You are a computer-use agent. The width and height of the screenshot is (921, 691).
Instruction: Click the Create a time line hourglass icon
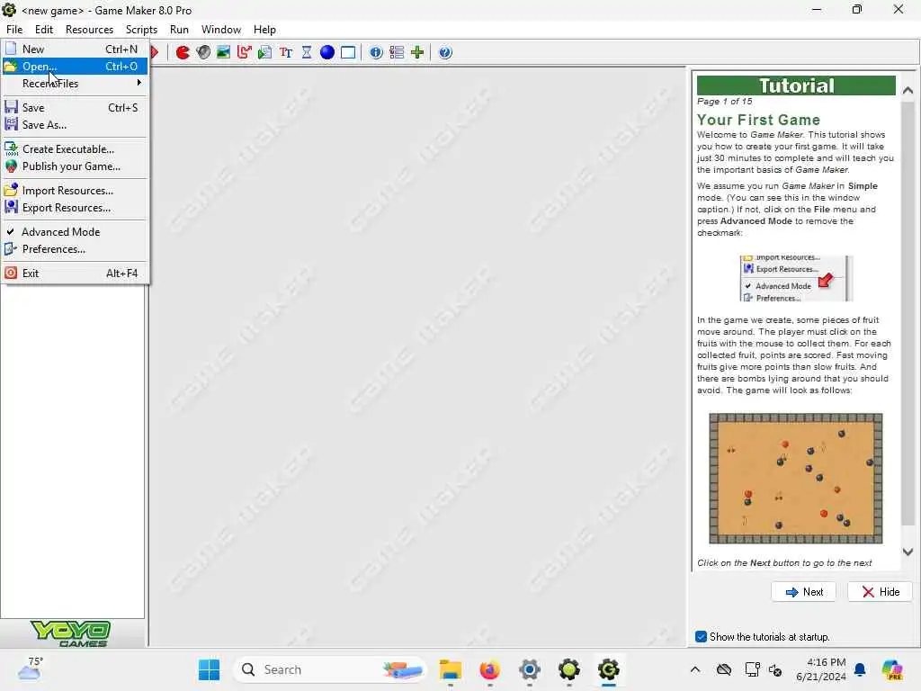pyautogui.click(x=307, y=53)
